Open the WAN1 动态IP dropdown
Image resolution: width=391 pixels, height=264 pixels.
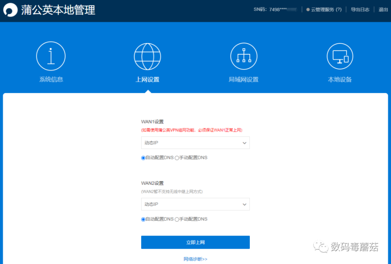point(195,143)
